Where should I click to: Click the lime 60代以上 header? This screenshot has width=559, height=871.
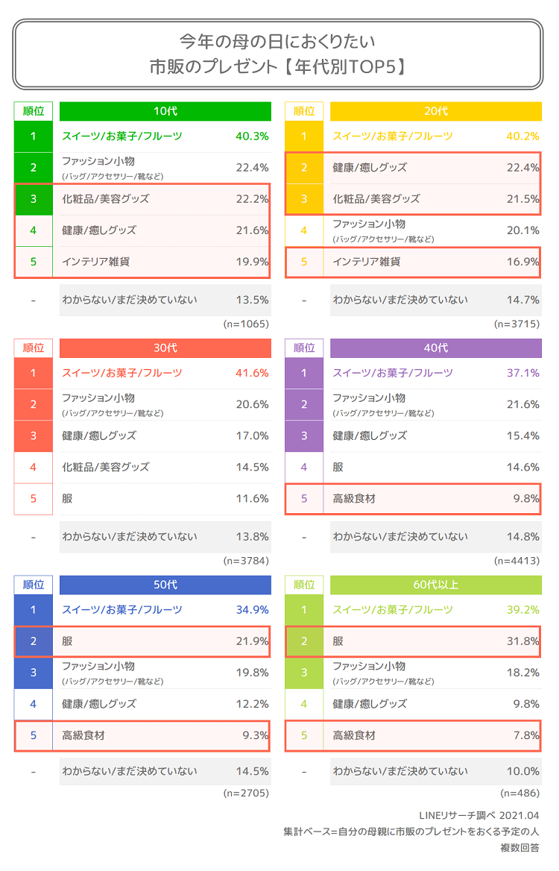click(x=436, y=585)
